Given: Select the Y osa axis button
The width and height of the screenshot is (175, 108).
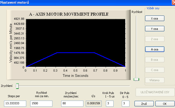Looking at the screenshot, I should [155, 29].
